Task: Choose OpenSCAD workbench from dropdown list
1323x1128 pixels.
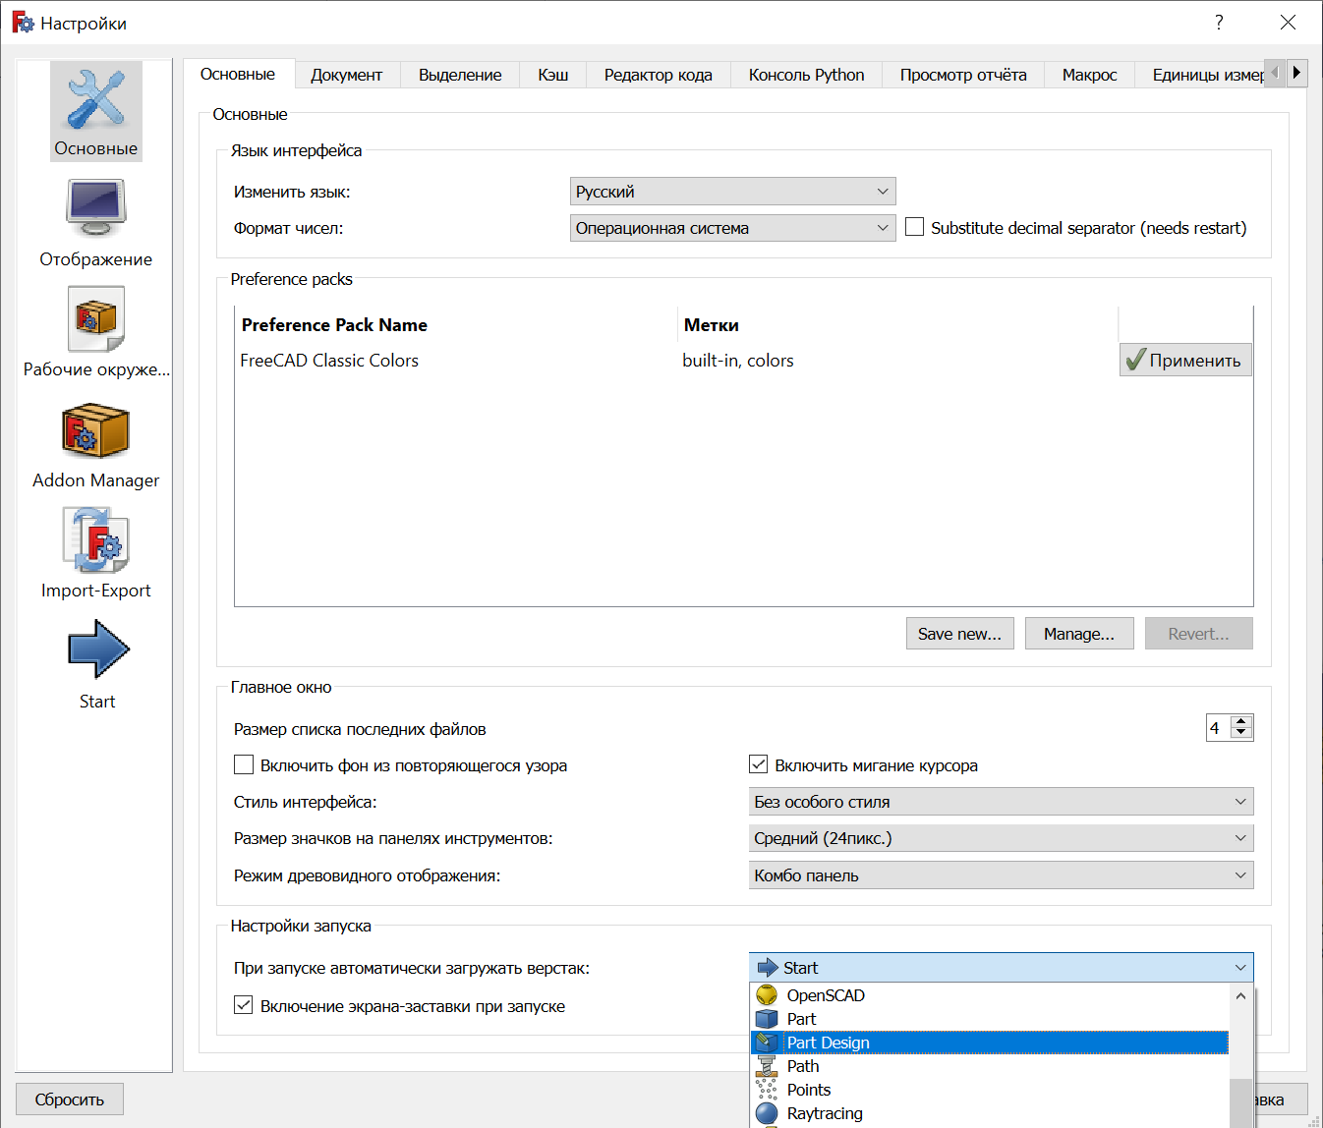Action: pyautogui.click(x=990, y=995)
